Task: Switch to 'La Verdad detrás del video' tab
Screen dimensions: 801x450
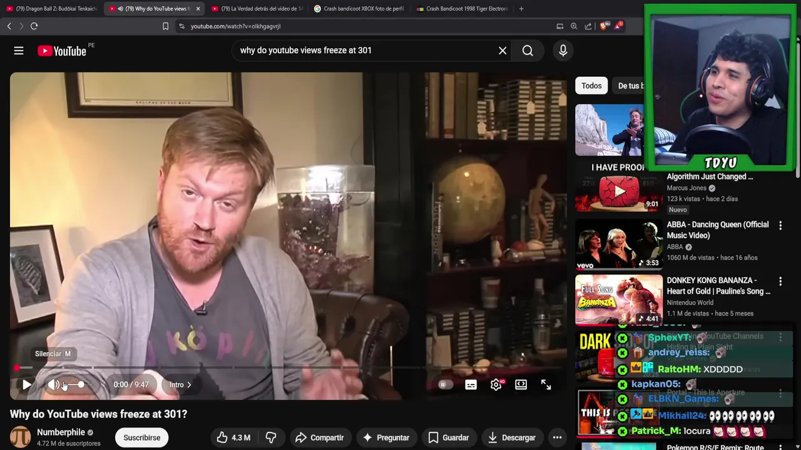Action: (x=257, y=9)
